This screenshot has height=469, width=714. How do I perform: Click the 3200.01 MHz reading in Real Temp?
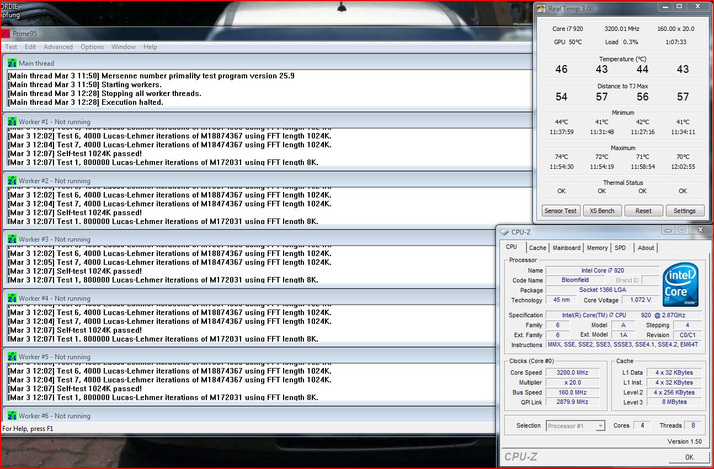(x=622, y=29)
